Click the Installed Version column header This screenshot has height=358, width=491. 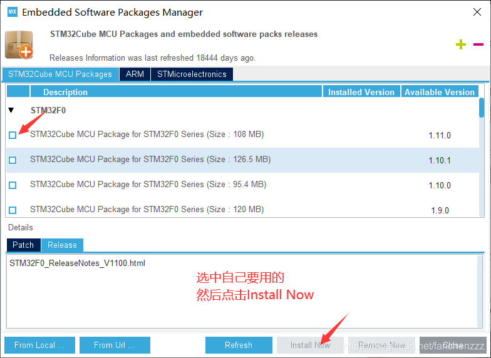click(x=361, y=91)
